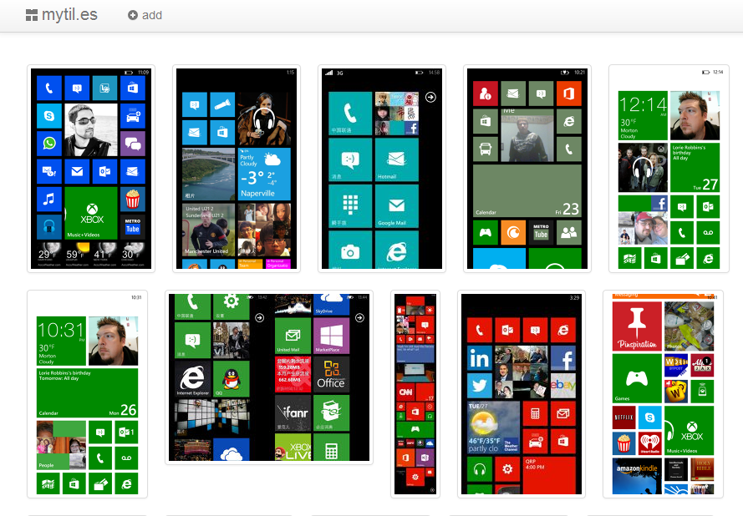Click the 12:14 clock weather tile
This screenshot has width=743, height=516.
point(643,115)
